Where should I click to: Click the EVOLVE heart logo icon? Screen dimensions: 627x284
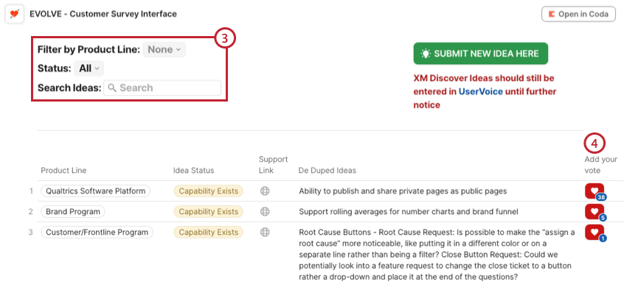point(15,15)
